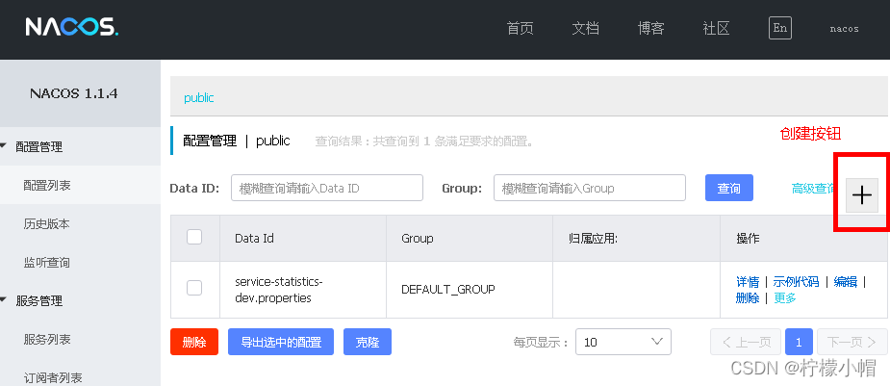
Task: Click the NACOS 1.1.4 version label
Action: click(x=74, y=93)
